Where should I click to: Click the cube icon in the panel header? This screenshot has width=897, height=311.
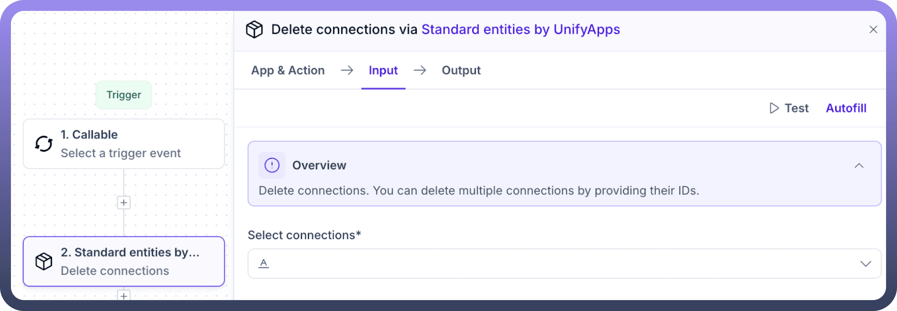[254, 29]
